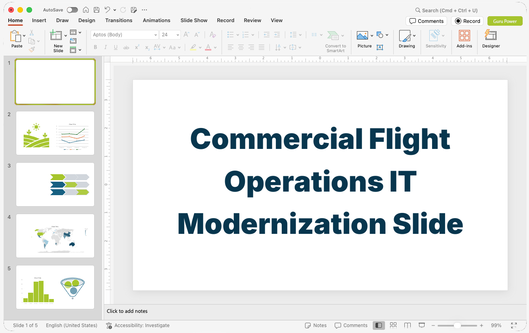
Task: Switch to Reading View in status bar
Action: tap(408, 325)
